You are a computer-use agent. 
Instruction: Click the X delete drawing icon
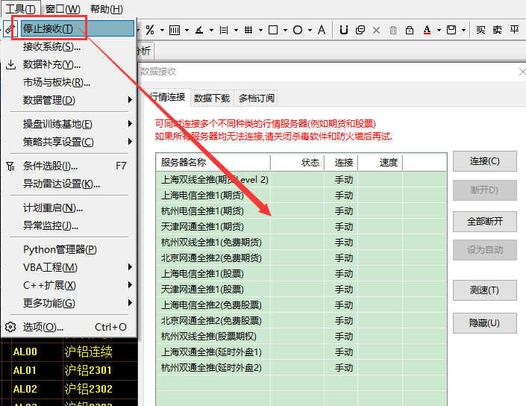point(376,30)
